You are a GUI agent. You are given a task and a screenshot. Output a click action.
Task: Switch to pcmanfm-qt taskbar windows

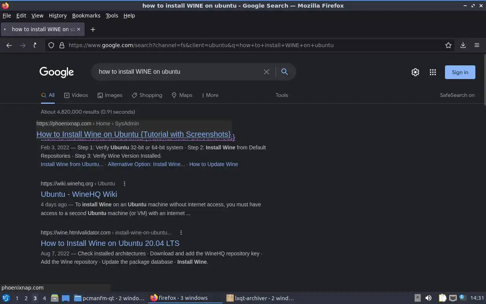click(109, 298)
